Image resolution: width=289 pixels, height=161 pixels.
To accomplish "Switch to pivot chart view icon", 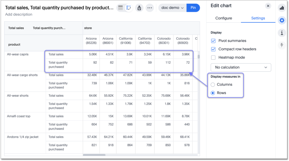I will click(129, 8).
